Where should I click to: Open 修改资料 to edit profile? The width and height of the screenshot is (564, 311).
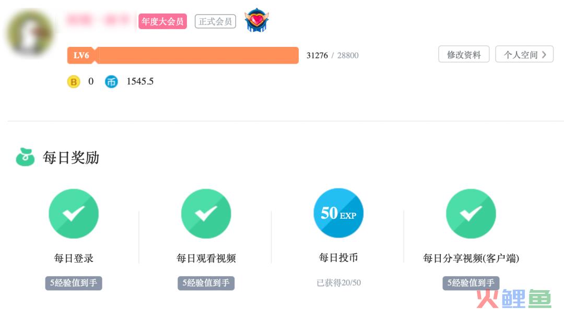[x=464, y=54]
